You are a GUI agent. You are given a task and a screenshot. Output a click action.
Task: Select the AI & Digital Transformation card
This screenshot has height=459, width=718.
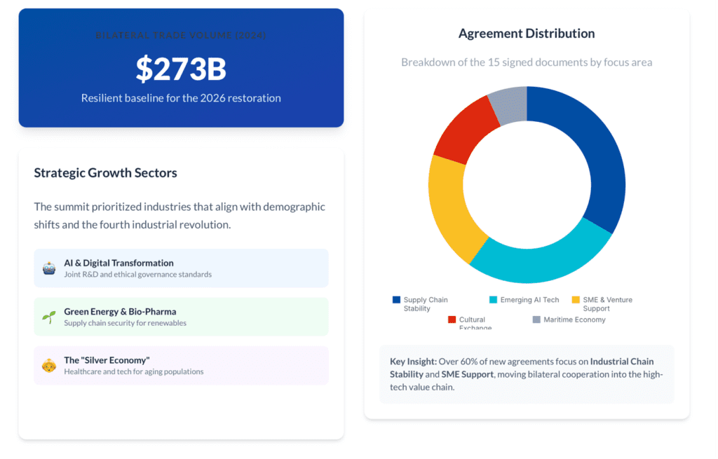tap(181, 268)
